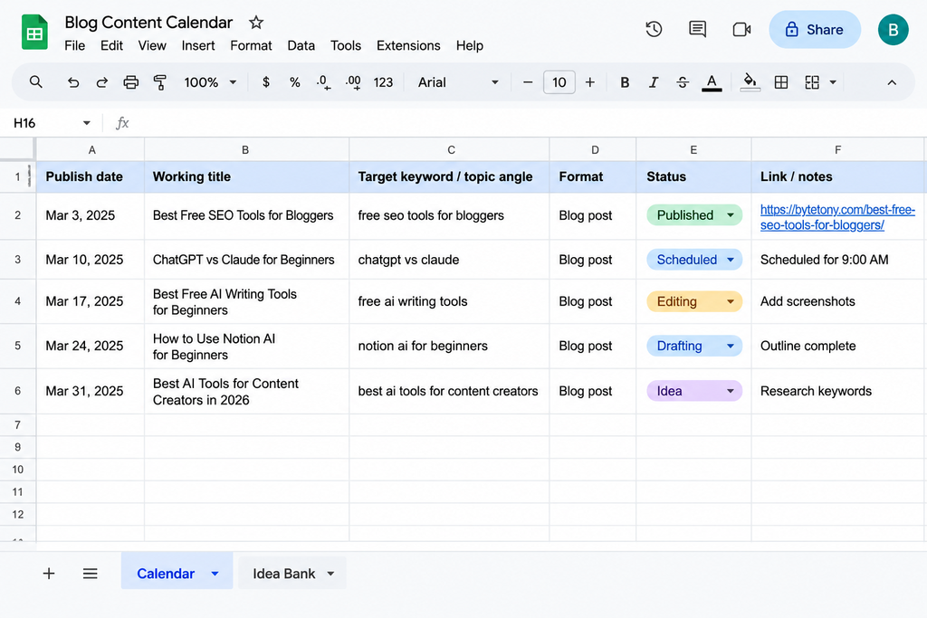Toggle strikethrough formatting
Viewport: 927px width, 618px height.
coord(683,82)
